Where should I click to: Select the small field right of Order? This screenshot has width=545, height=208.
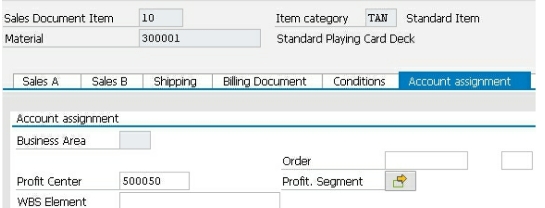[x=516, y=162]
